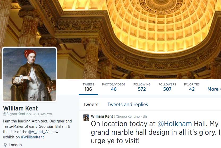221x148 pixels.
Task: View the 46 Photos/Videos
Action: point(114,87)
